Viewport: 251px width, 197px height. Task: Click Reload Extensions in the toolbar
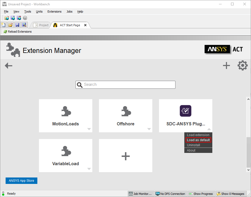[x=18, y=32]
